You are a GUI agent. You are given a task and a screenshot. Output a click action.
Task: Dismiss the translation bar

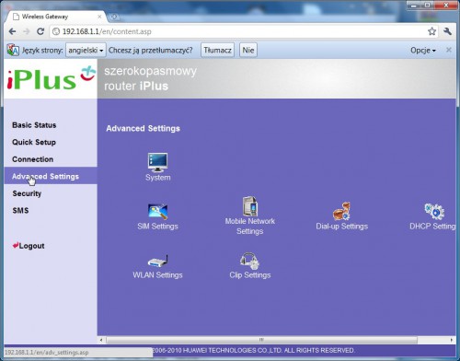click(449, 50)
